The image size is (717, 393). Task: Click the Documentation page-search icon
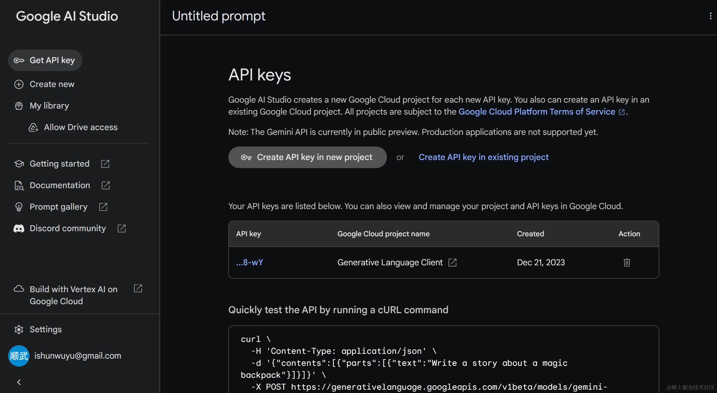(19, 185)
